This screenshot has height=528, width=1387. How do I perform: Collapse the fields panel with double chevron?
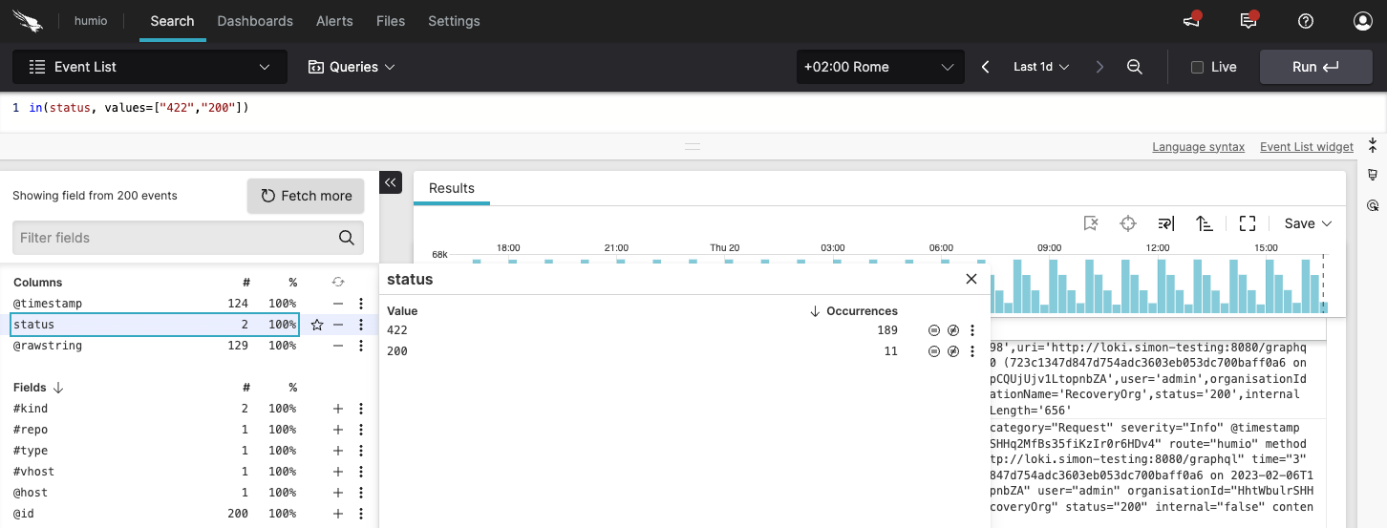click(391, 182)
